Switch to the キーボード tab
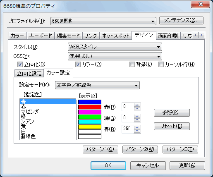This screenshot has width=213, height=177. [41, 36]
